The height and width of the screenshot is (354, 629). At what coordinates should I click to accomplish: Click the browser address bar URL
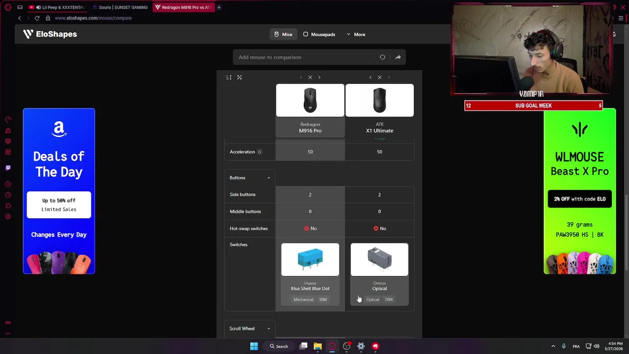point(93,18)
